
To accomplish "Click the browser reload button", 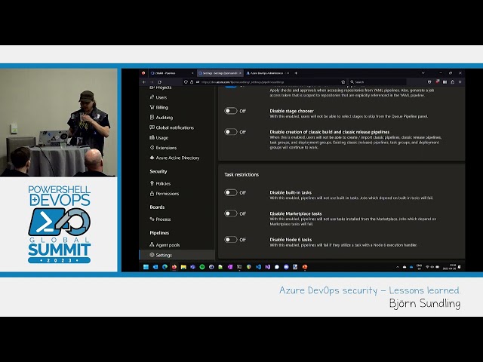I will point(159,82).
